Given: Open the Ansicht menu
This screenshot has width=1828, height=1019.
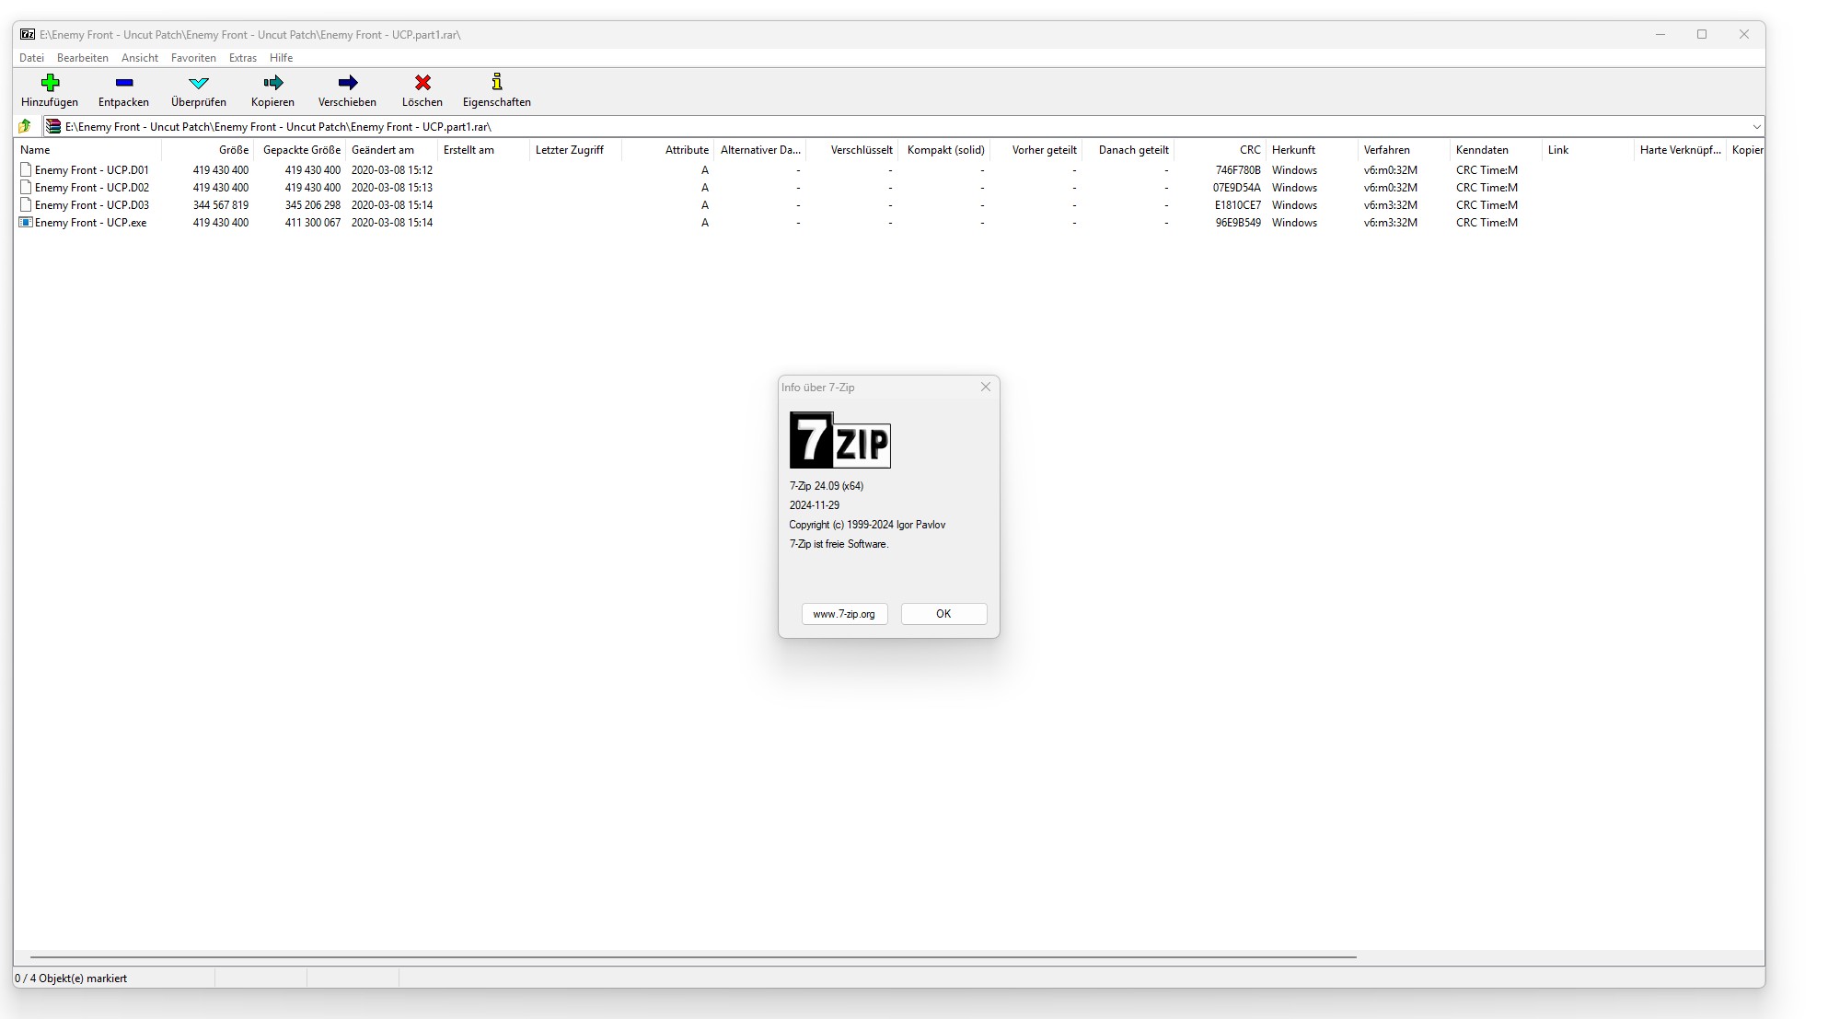Looking at the screenshot, I should click(140, 58).
